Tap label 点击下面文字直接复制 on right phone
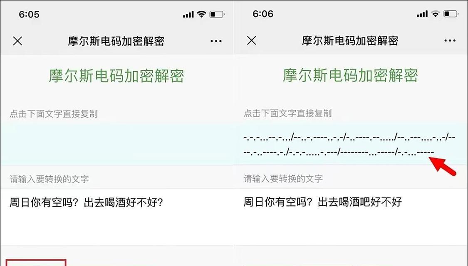 tap(288, 113)
